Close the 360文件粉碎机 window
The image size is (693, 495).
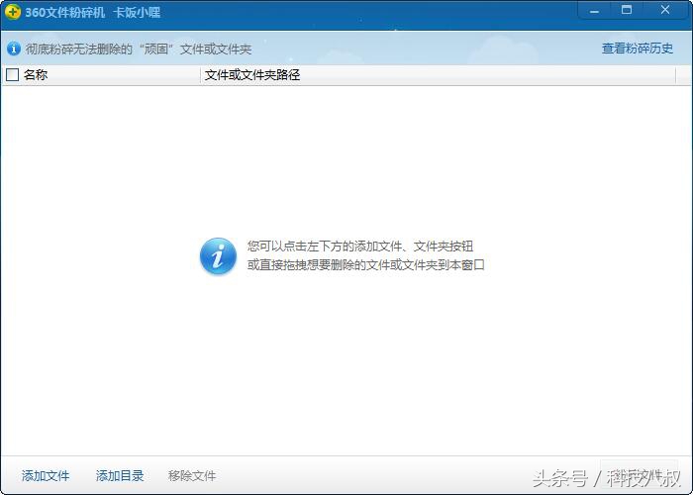pos(665,10)
